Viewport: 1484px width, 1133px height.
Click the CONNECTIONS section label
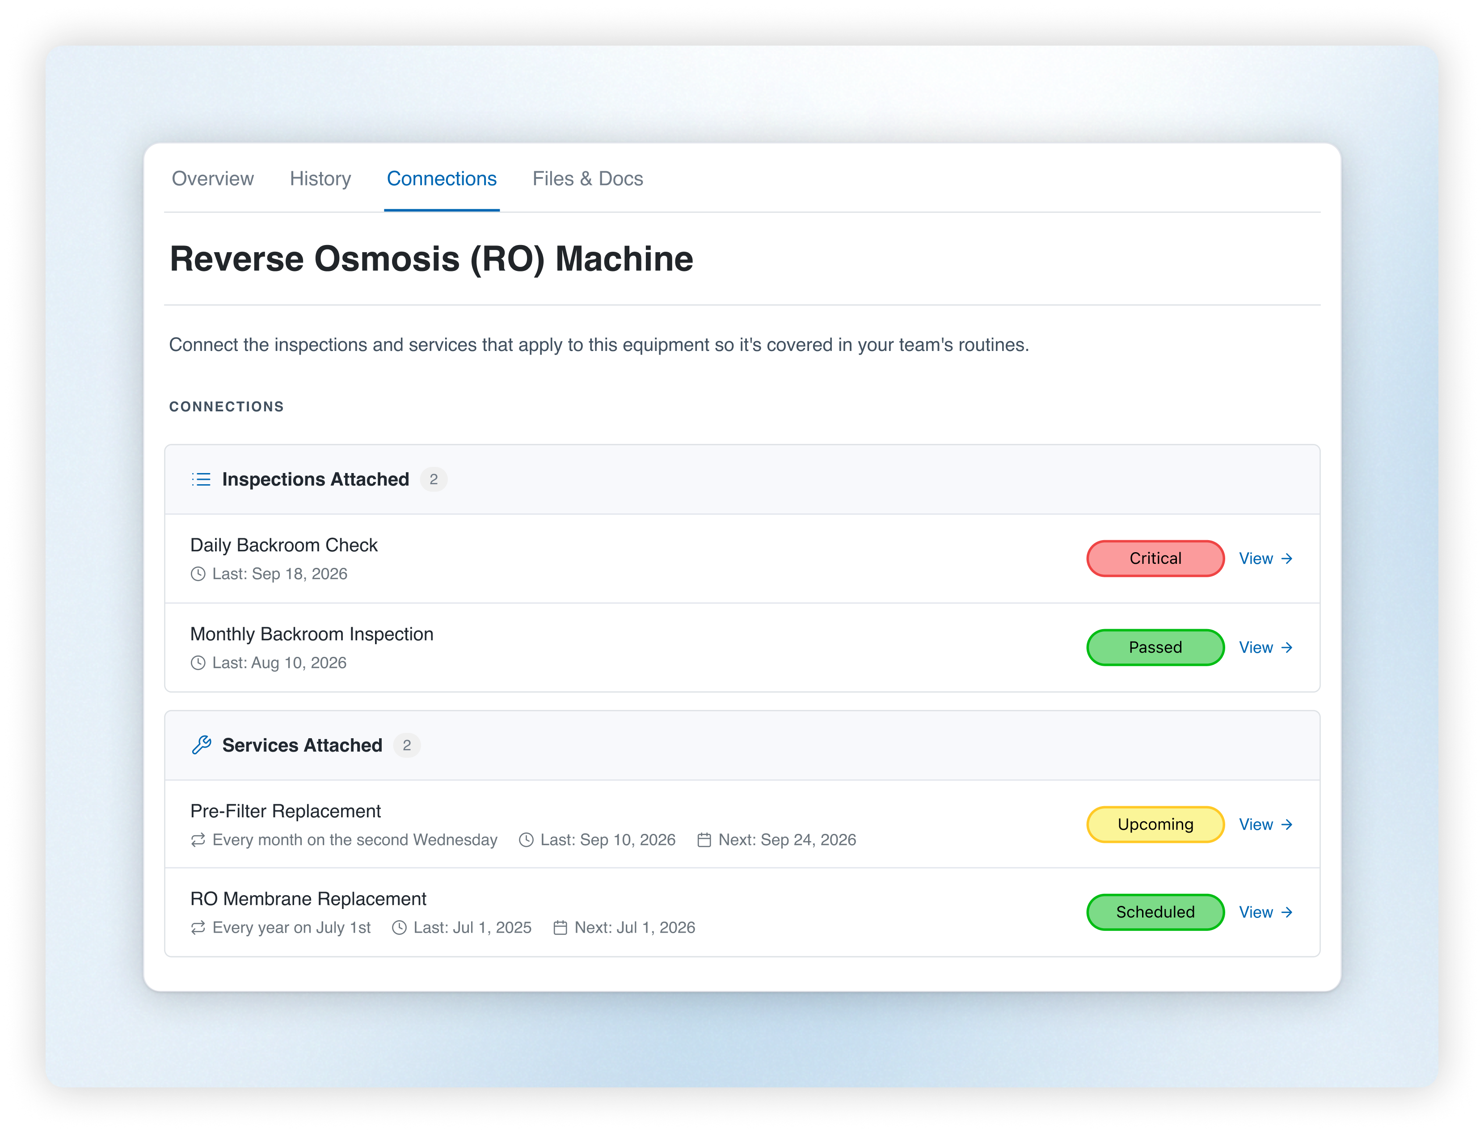(227, 407)
